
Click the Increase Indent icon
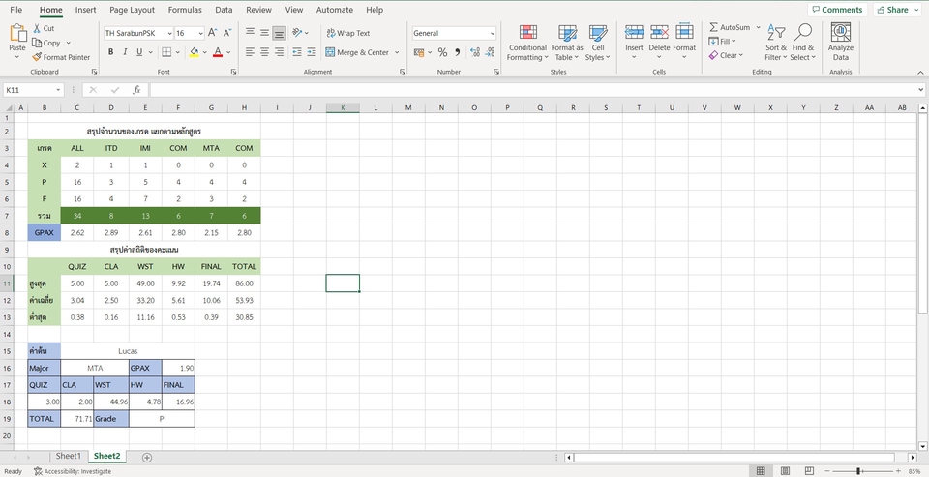312,52
